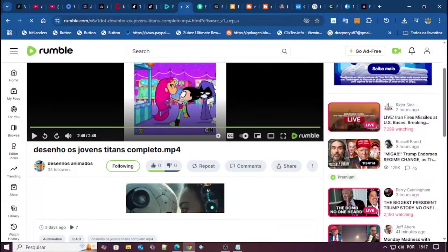
Task: Switch to theater mode
Action: click(271, 136)
